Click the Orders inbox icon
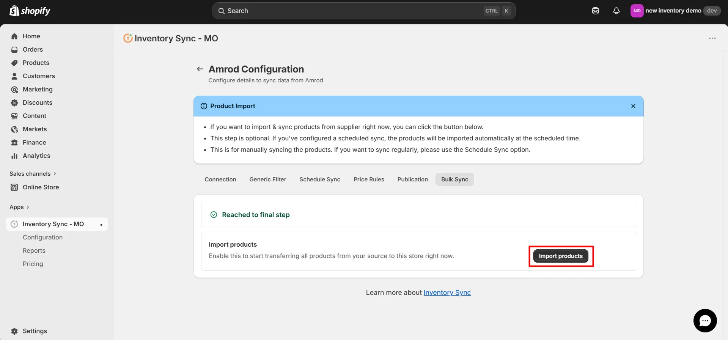This screenshot has width=728, height=340. 14,50
